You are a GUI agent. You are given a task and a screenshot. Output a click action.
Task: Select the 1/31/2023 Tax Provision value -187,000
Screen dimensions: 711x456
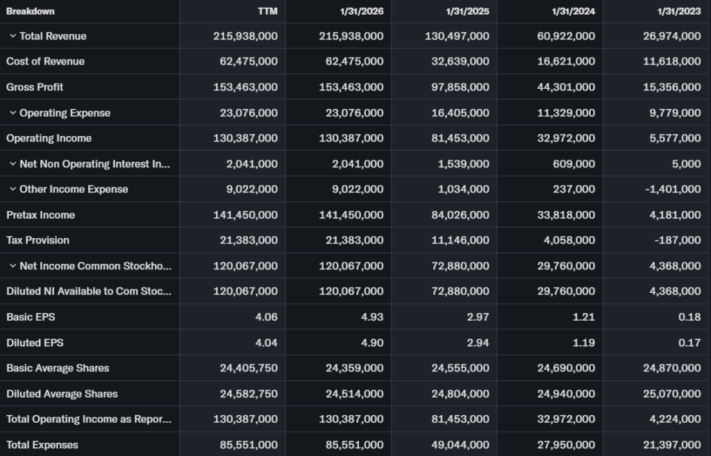coord(678,240)
